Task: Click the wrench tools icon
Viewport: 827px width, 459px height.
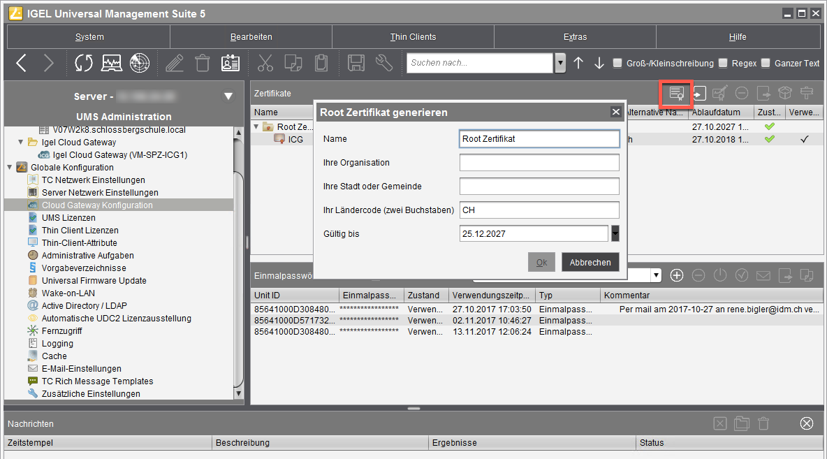Action: click(384, 64)
